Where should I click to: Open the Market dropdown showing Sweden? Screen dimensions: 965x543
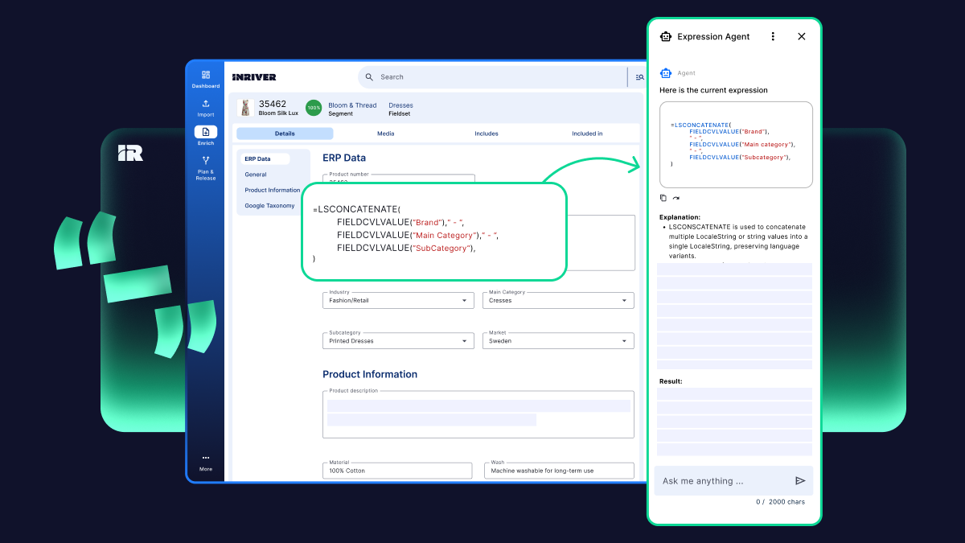pos(624,341)
